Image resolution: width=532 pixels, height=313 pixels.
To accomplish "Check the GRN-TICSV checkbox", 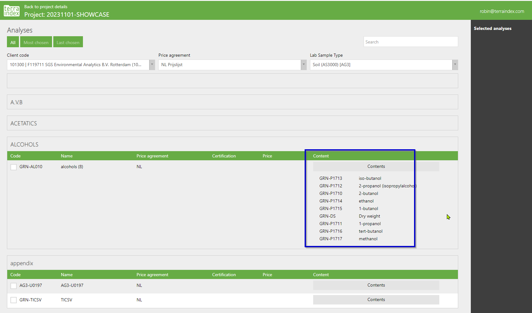I will (14, 300).
